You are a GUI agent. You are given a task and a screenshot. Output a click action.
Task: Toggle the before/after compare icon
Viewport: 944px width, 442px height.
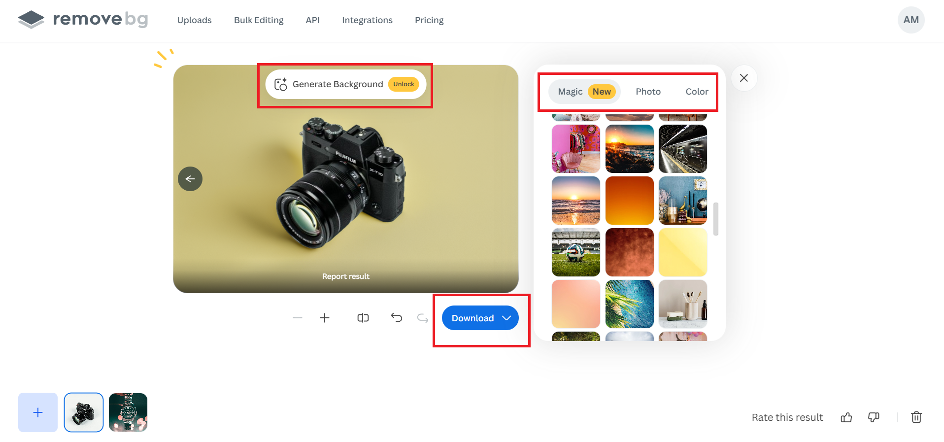[363, 318]
